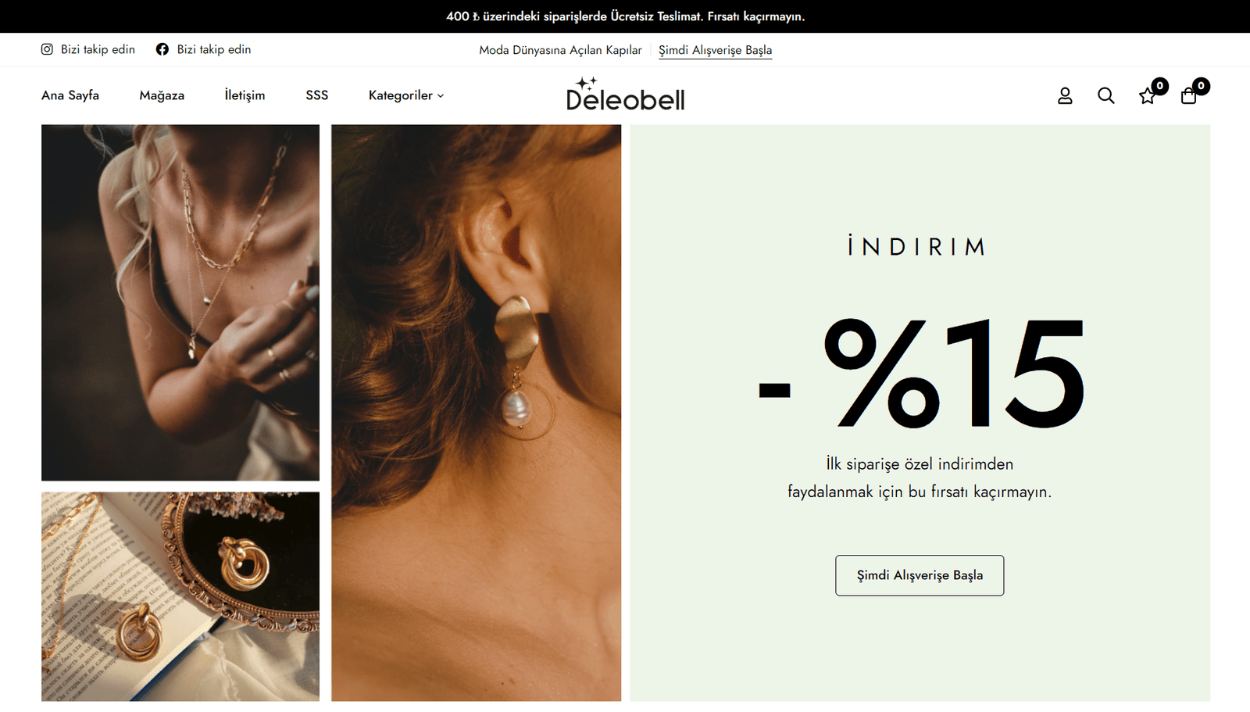
Task: Follow the top bar Şimdi Alışverişe Başla link
Action: point(715,50)
